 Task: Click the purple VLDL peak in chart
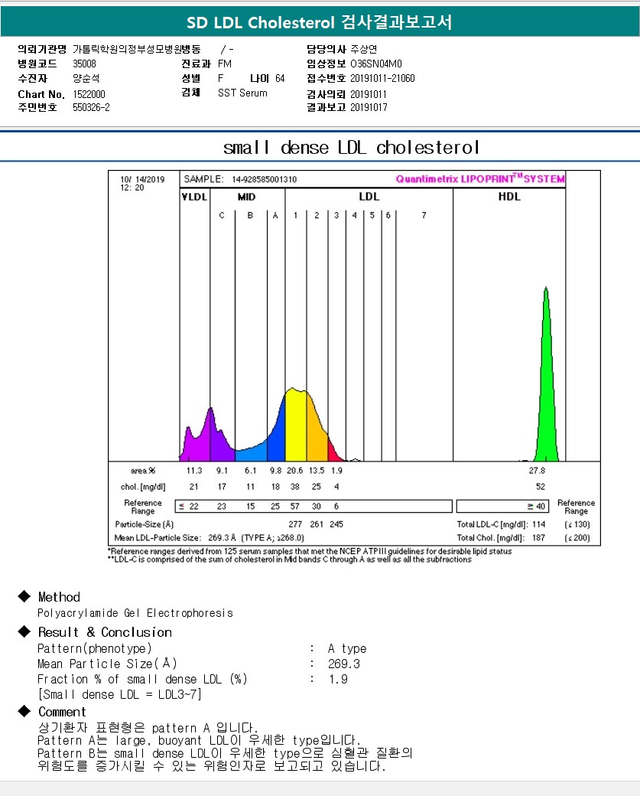(x=195, y=444)
